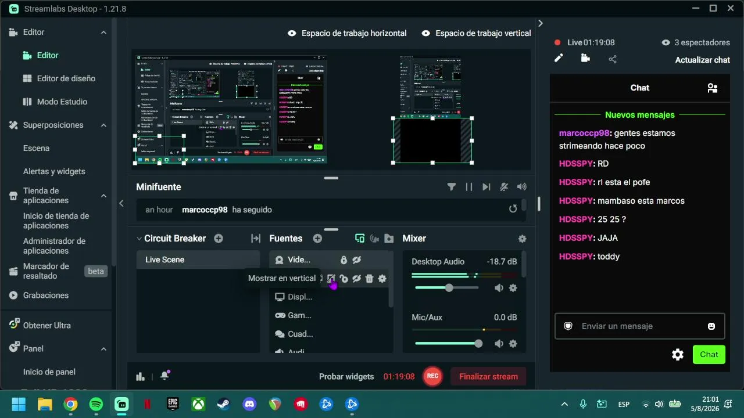Image resolution: width=744 pixels, height=418 pixels.
Task: Mute event sounds in Minifuente
Action: point(504,187)
